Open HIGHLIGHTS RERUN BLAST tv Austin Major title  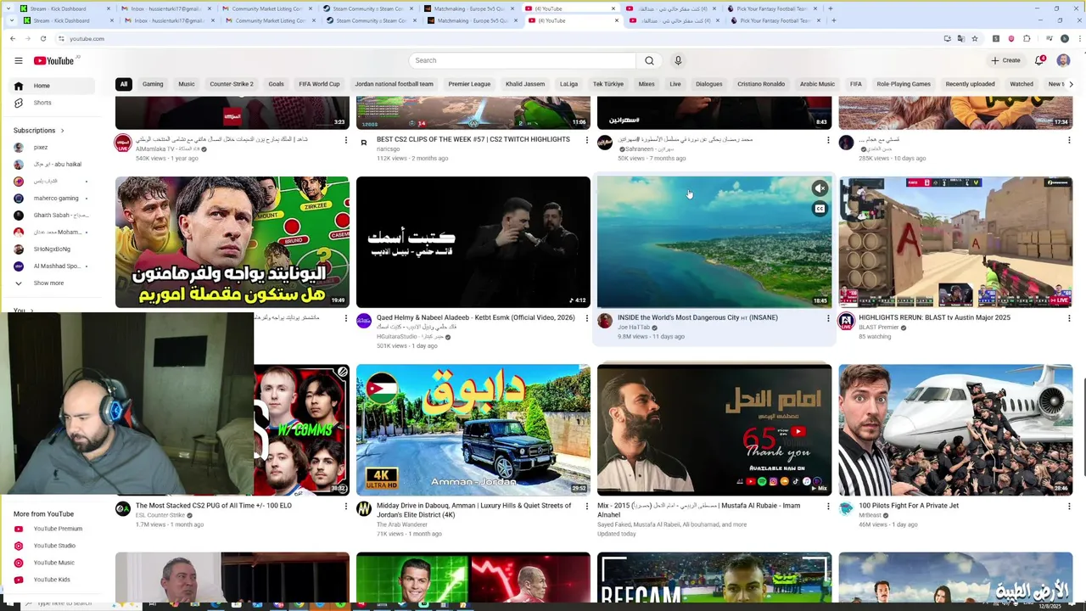click(934, 317)
